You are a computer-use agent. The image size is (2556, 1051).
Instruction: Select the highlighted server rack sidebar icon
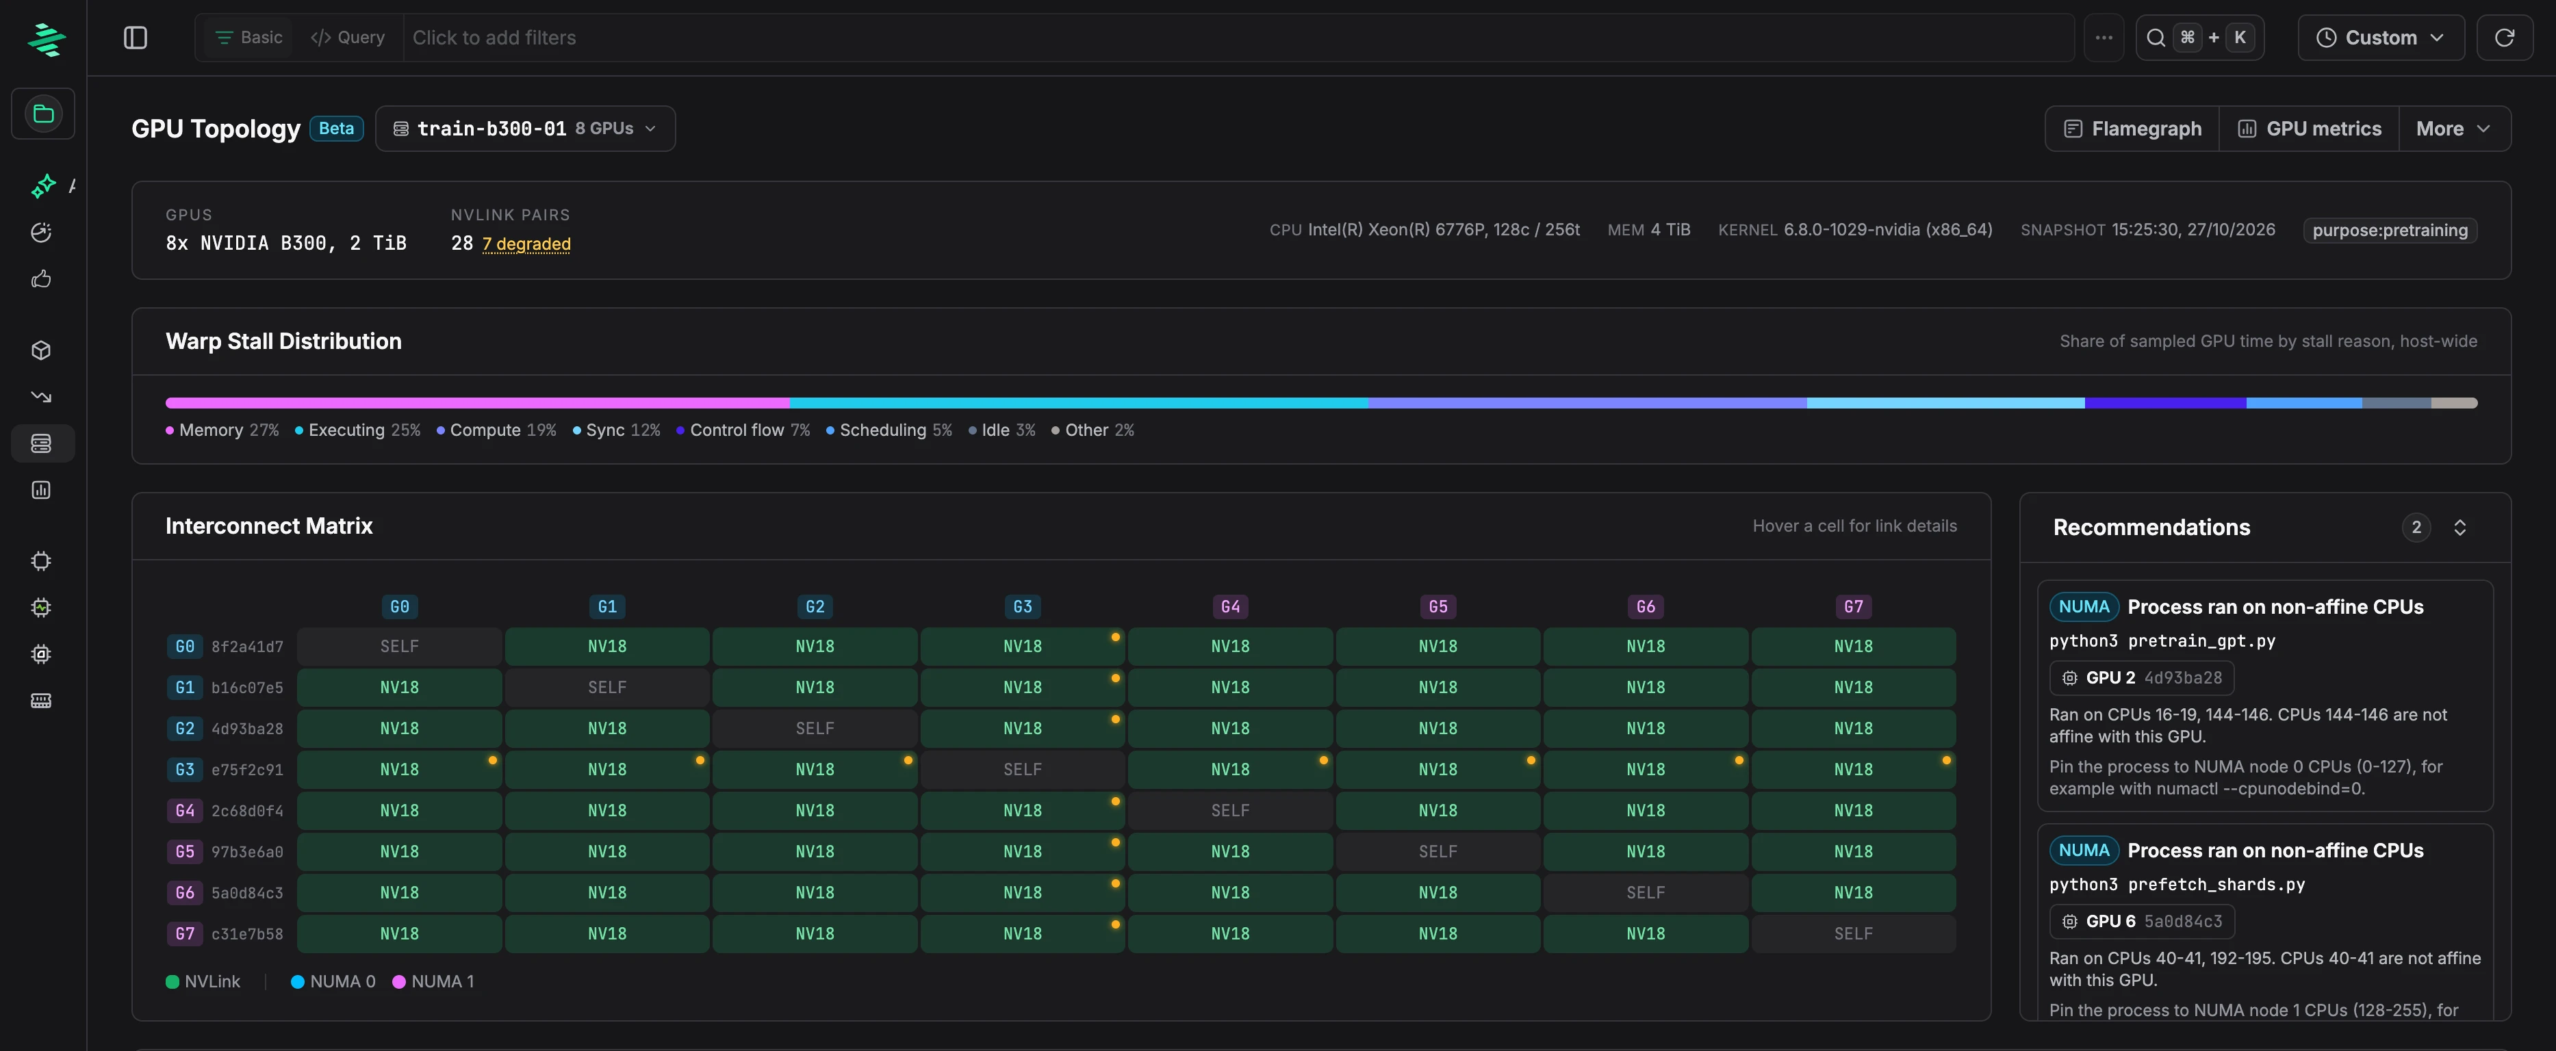click(42, 443)
